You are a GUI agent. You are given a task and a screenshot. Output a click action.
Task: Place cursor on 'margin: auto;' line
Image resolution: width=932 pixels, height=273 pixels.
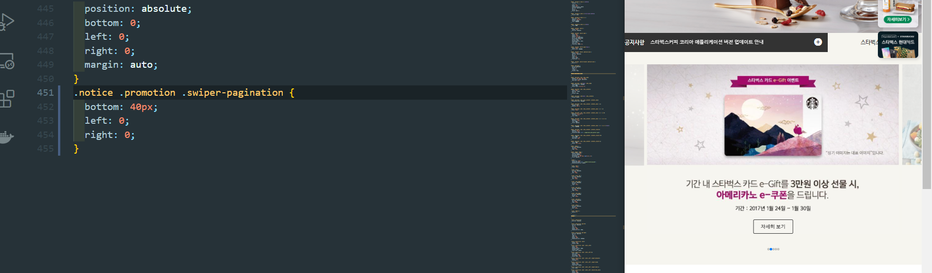click(x=121, y=64)
